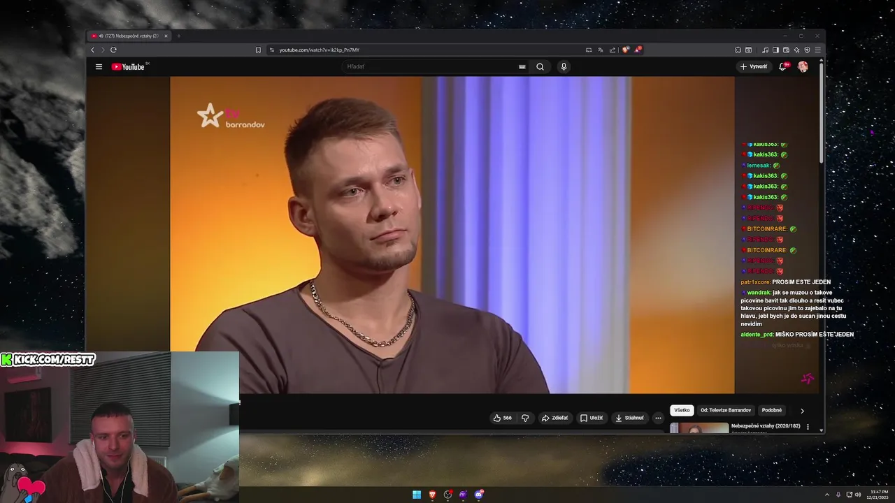Open Nebezpečné vztahy (2020/182) video title
Image resolution: width=895 pixels, height=503 pixels.
coord(766,425)
